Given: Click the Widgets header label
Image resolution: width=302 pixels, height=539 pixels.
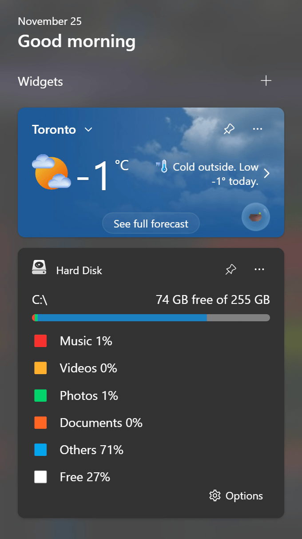Looking at the screenshot, I should 40,82.
